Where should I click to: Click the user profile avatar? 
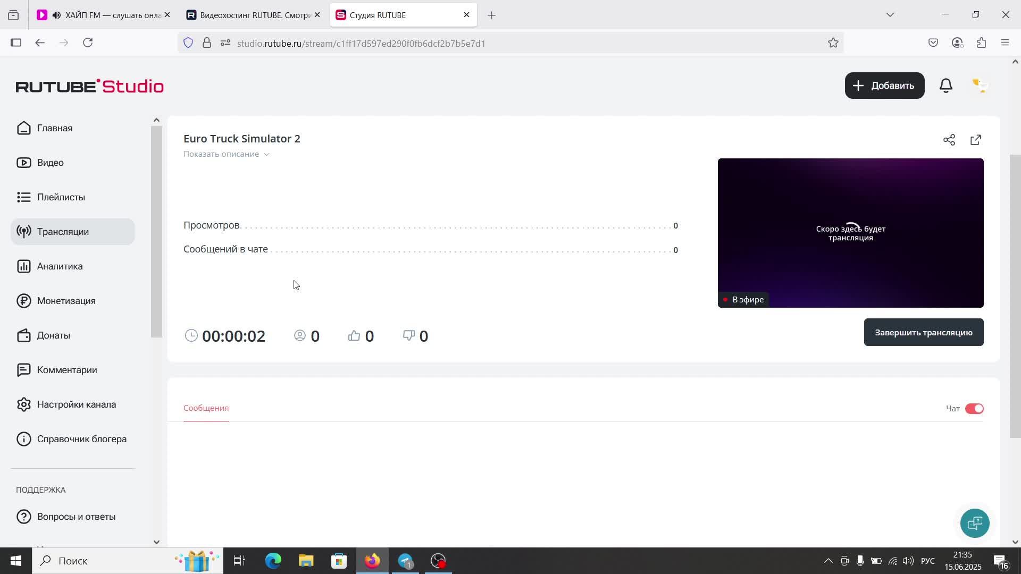pyautogui.click(x=980, y=86)
